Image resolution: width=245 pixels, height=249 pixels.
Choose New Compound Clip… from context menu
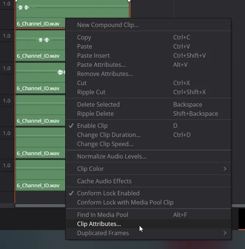pos(148,25)
